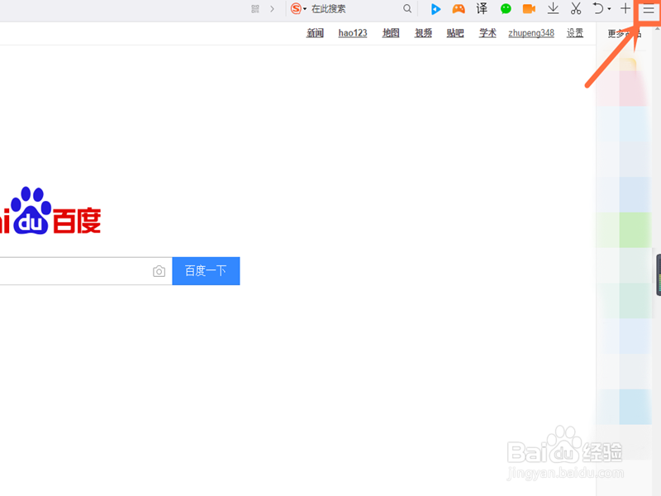Click the plus add-extension icon

[625, 8]
